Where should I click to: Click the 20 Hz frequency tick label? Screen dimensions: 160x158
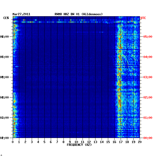tap(140, 142)
